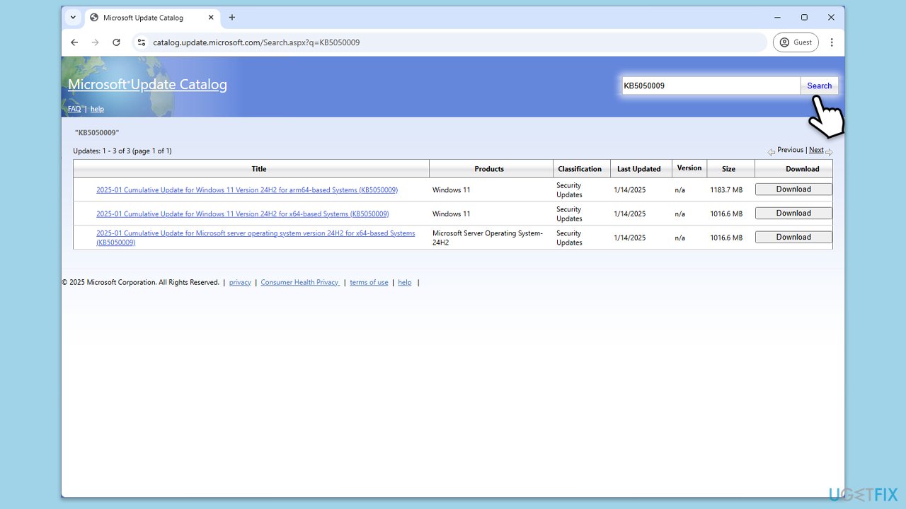Select the Microsoft Update Catalog tab
The image size is (906, 509).
(143, 18)
